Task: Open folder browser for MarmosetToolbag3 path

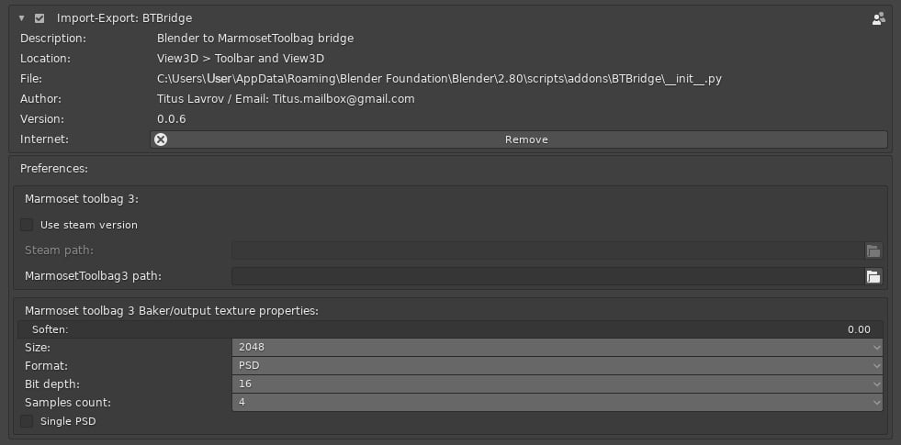Action: [x=873, y=276]
